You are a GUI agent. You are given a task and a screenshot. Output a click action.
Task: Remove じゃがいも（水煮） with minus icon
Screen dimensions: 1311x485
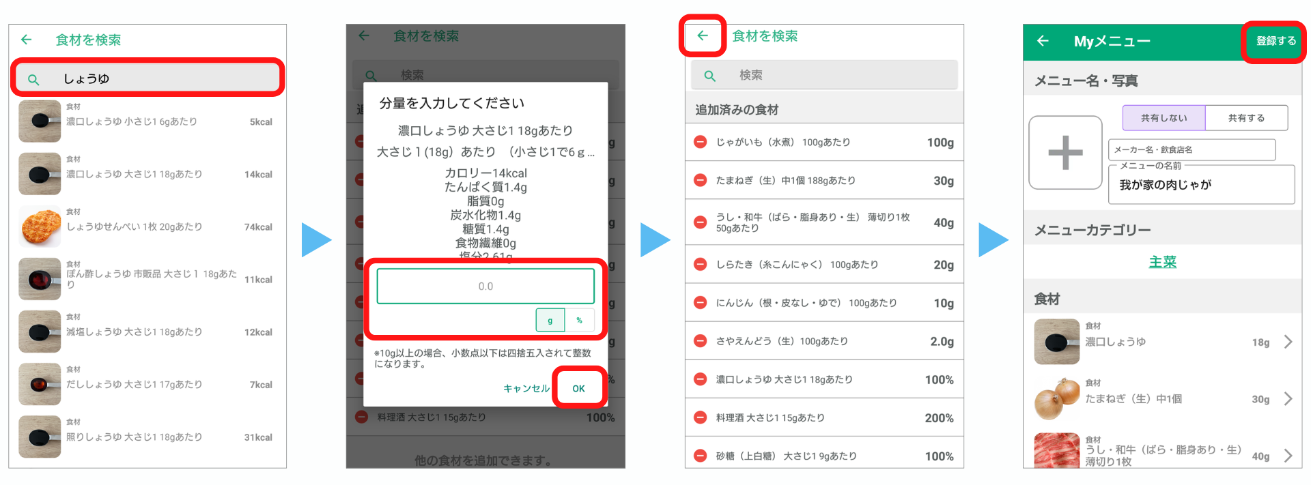tap(700, 142)
